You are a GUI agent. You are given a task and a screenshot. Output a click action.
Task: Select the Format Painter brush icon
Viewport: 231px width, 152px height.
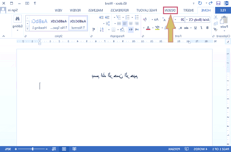pyautogui.click(x=216, y=28)
